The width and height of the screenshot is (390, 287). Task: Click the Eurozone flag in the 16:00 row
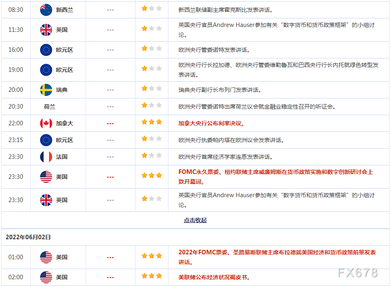click(46, 50)
